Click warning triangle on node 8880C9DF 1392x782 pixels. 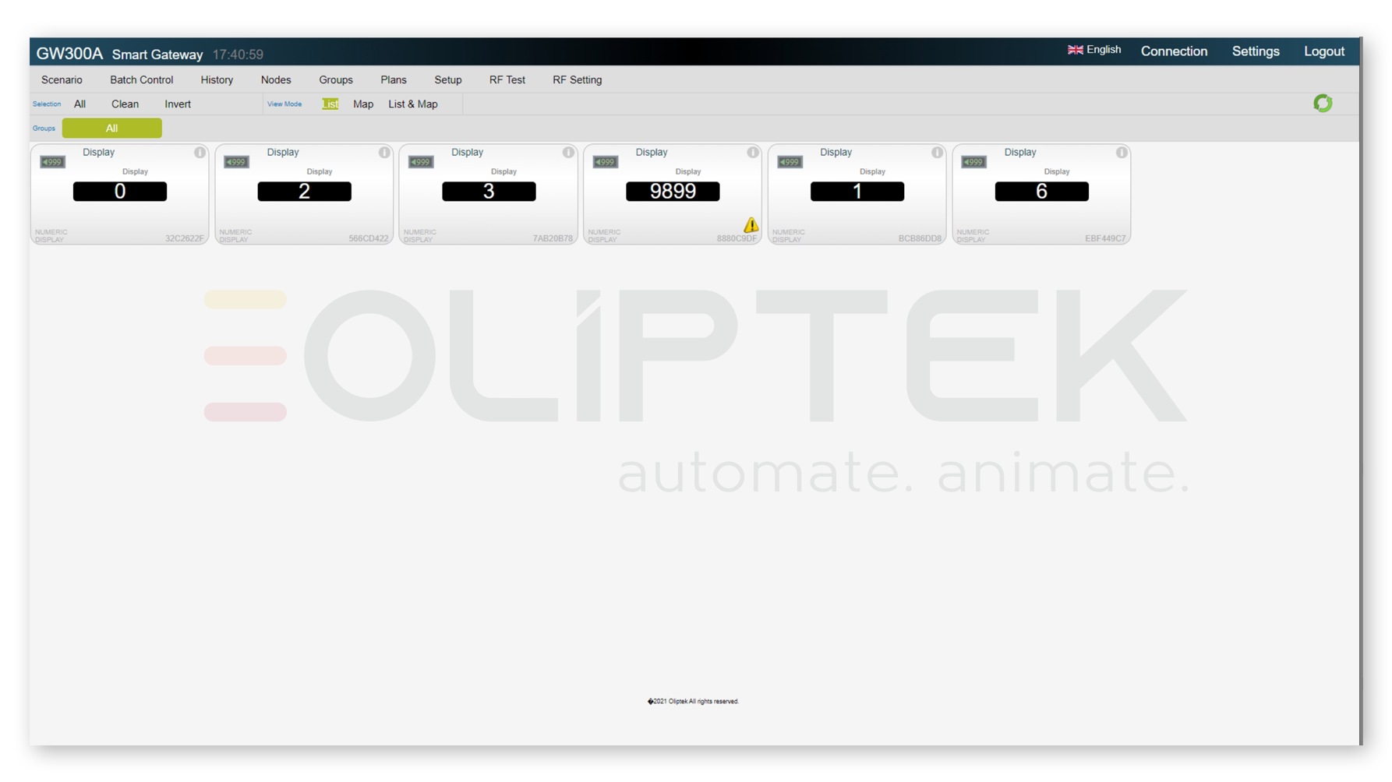pyautogui.click(x=751, y=225)
